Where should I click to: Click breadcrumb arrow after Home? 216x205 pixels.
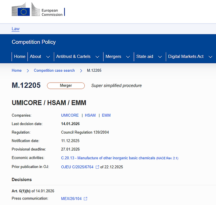[x=28, y=71]
